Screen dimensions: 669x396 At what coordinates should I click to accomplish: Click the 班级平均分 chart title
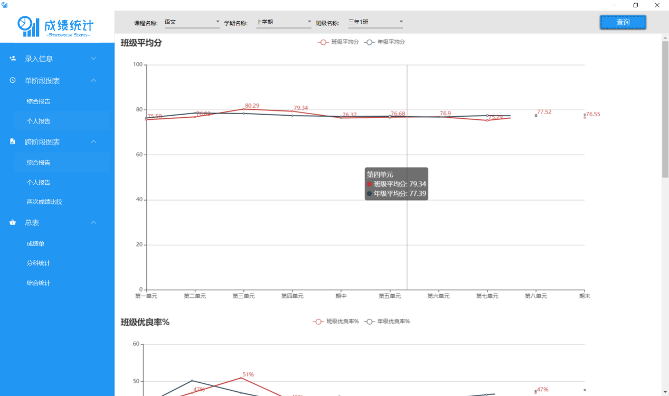[x=141, y=43]
